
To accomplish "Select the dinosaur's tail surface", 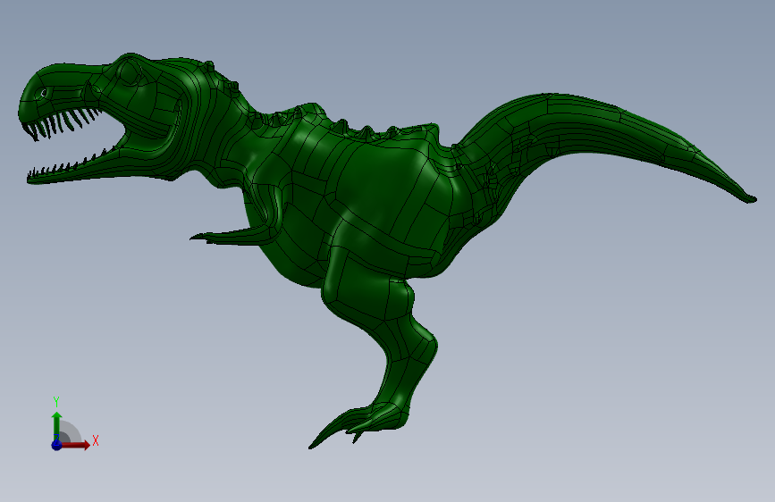I will click(x=603, y=133).
